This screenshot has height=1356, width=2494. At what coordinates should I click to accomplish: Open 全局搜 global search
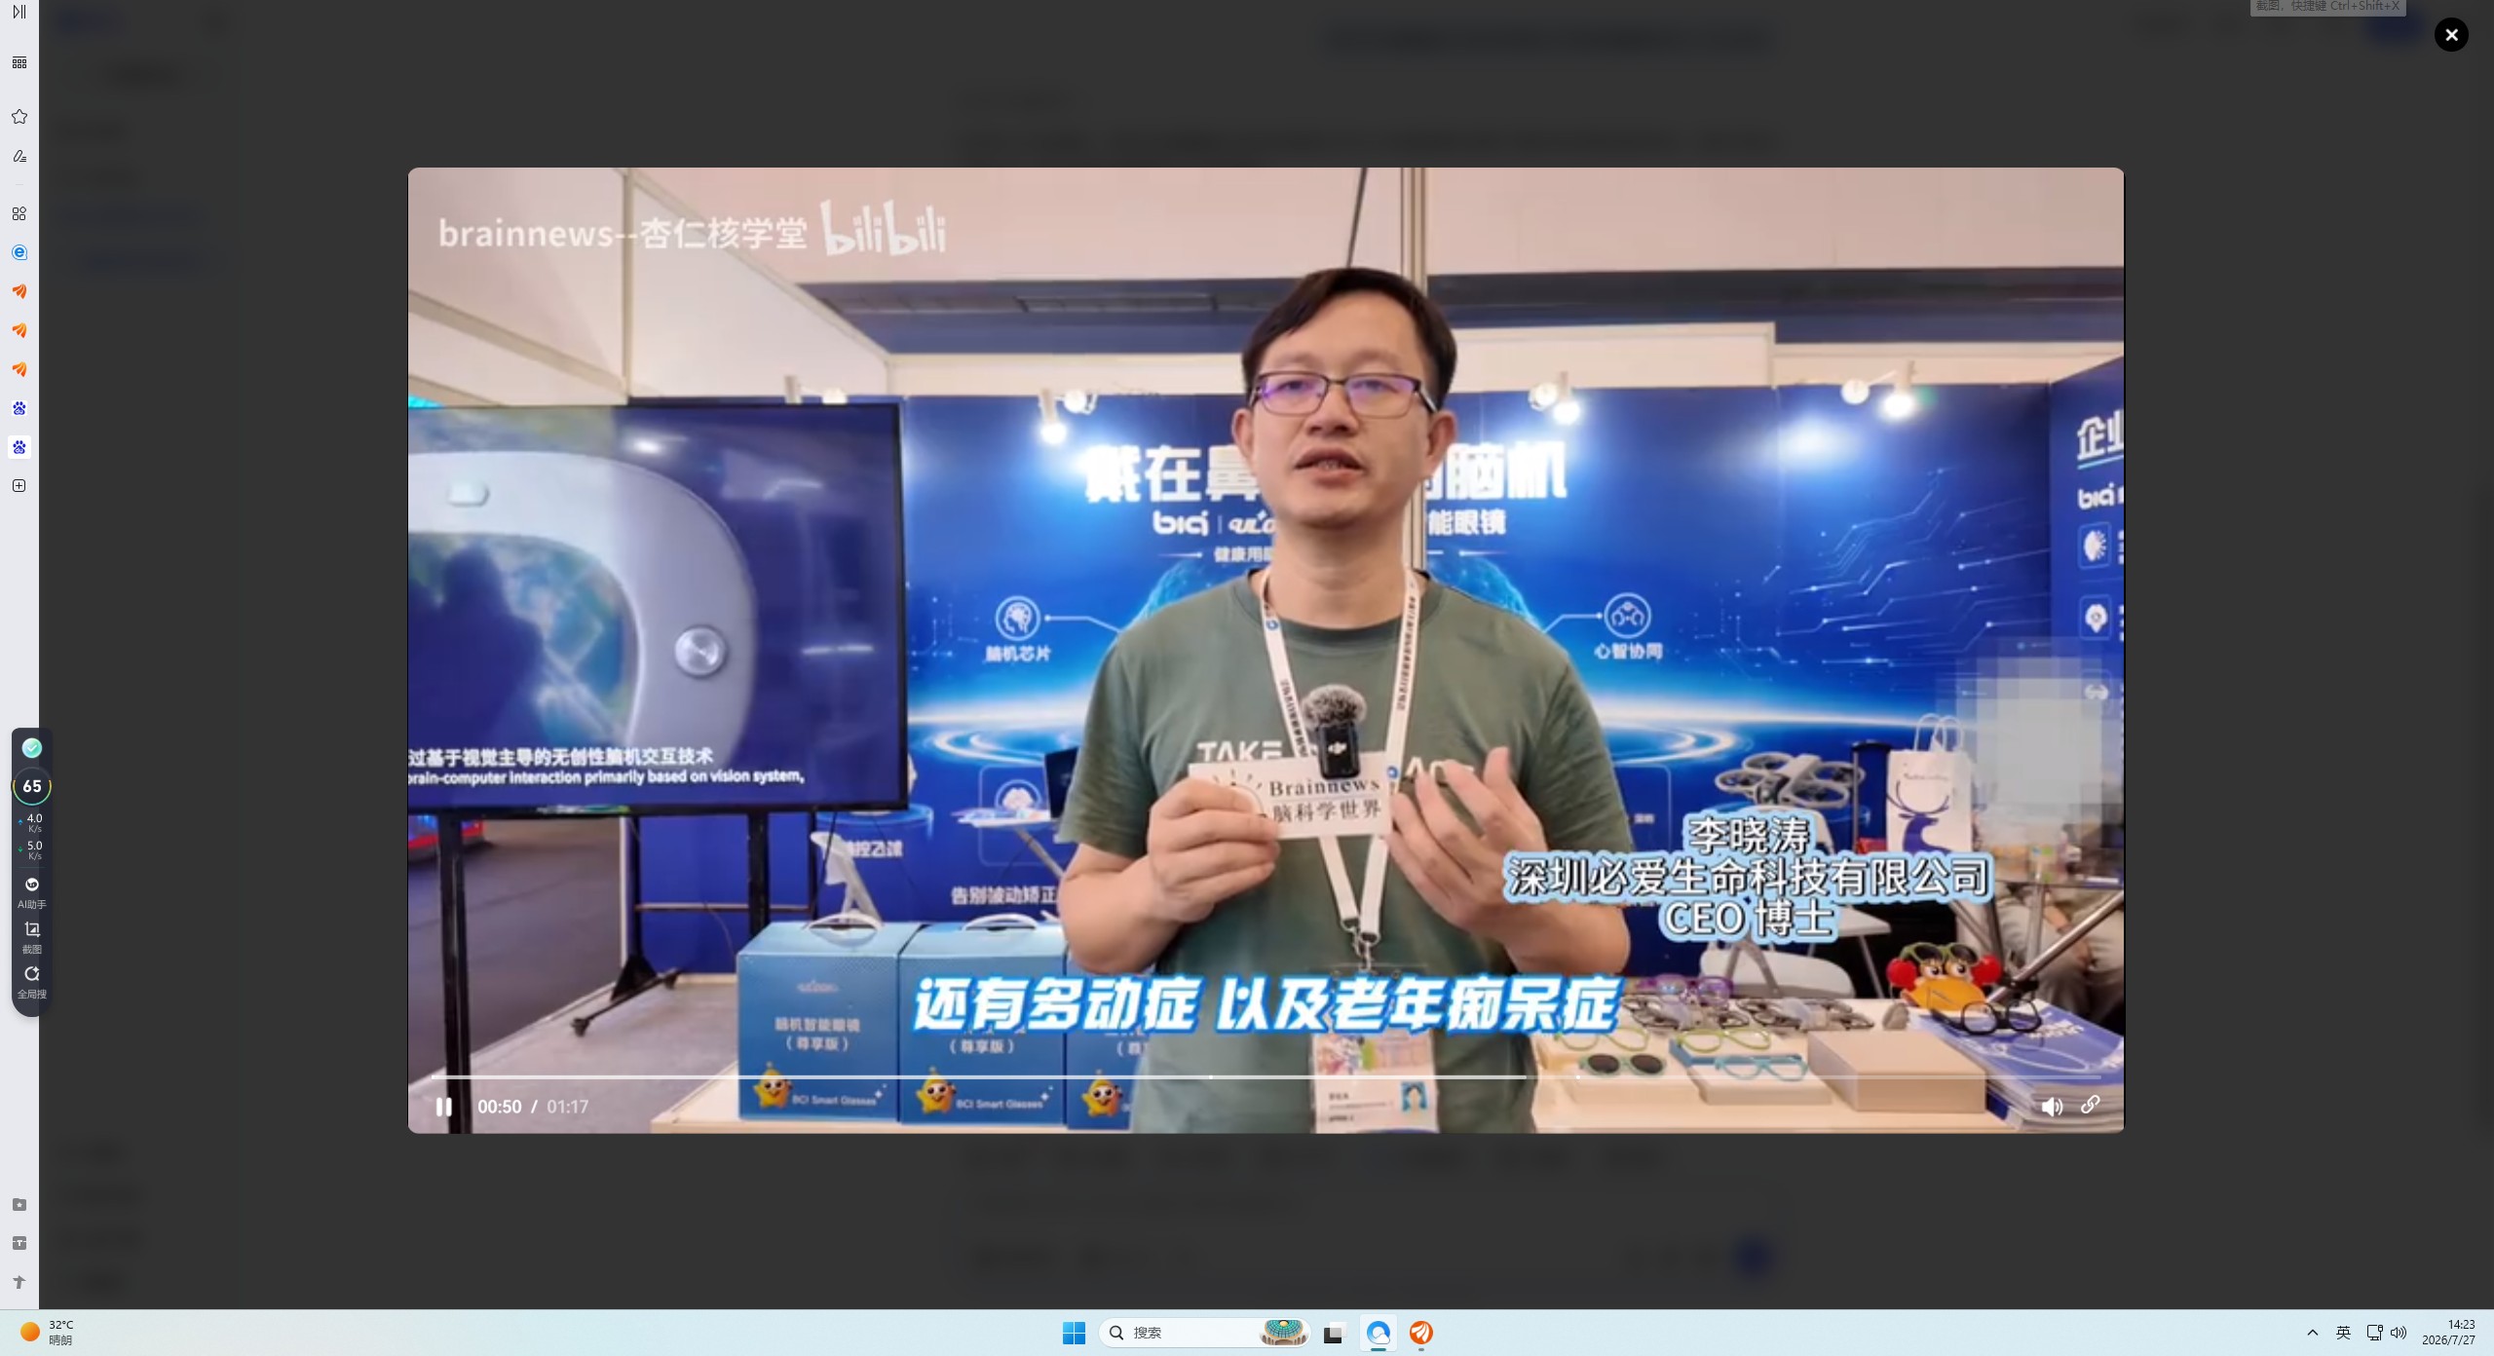(x=32, y=981)
